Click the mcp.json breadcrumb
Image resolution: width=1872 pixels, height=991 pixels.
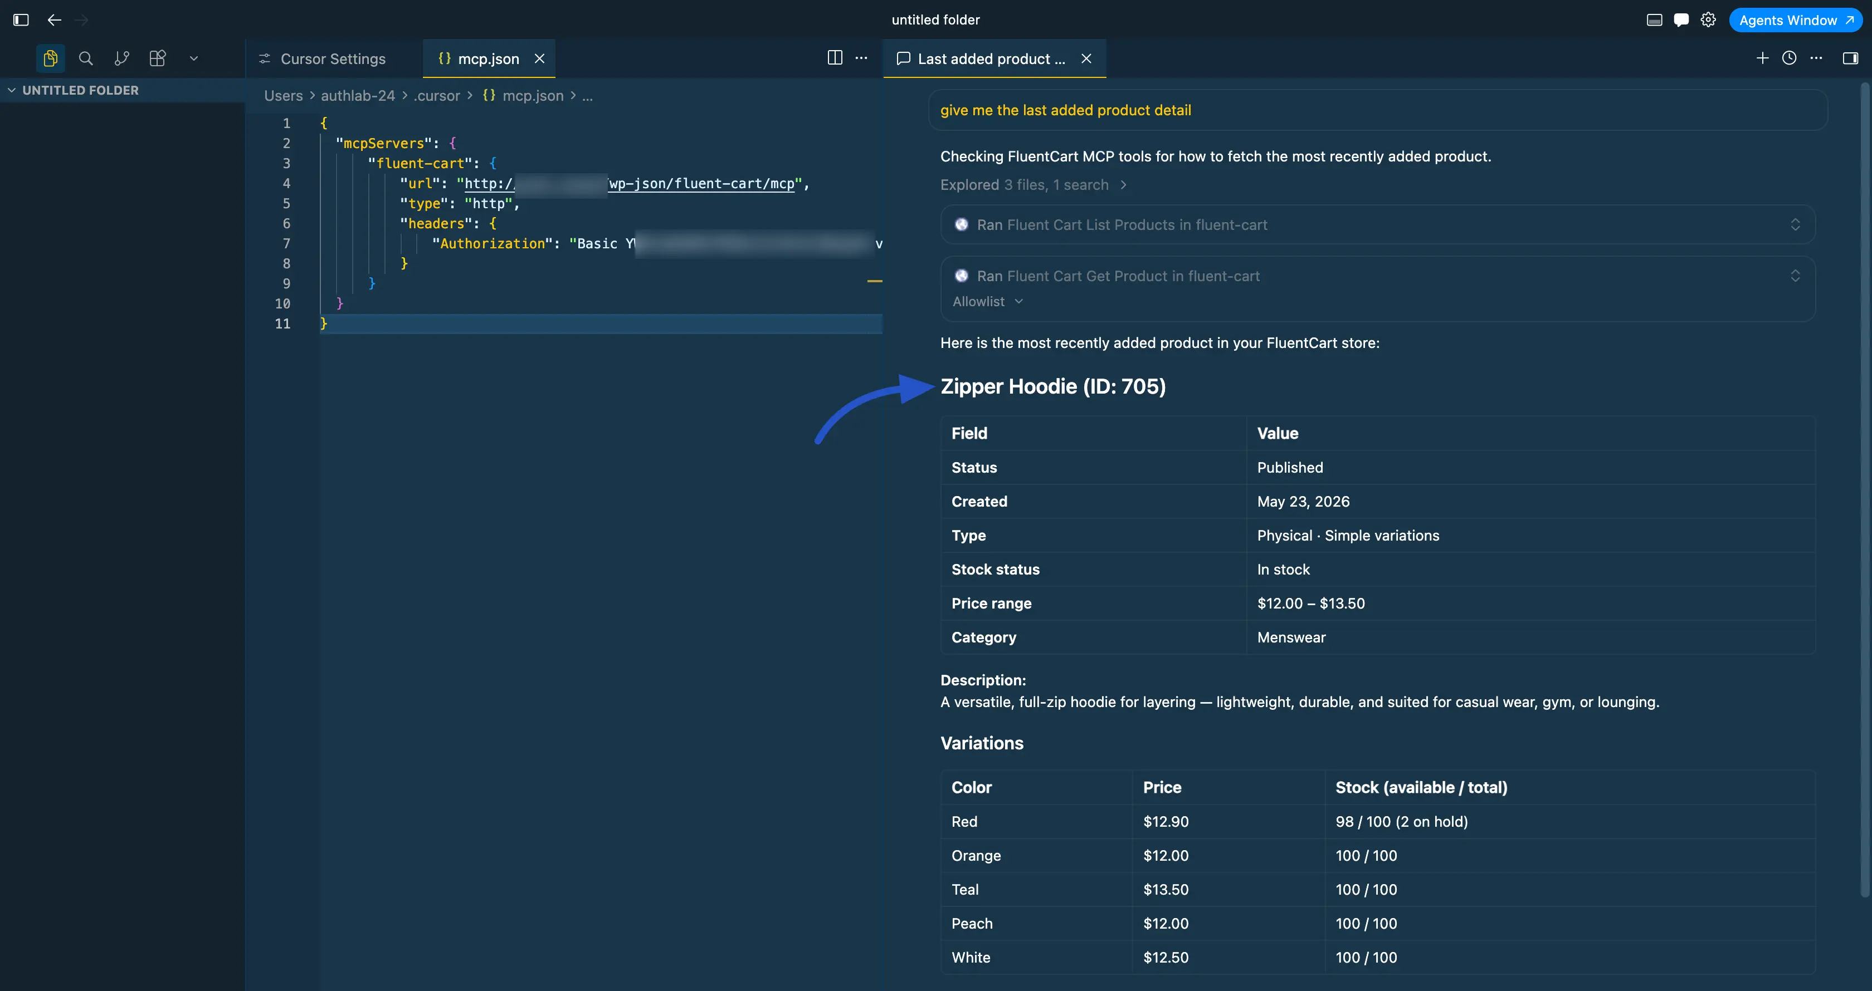pos(533,96)
